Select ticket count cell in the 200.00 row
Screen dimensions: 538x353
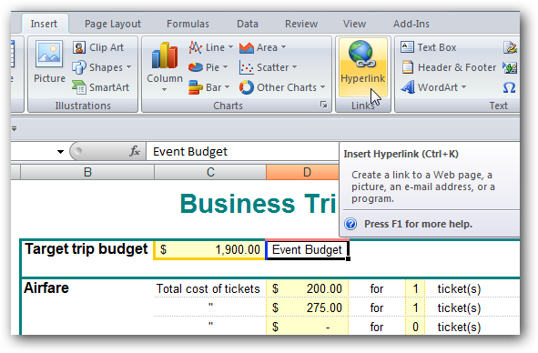point(415,288)
